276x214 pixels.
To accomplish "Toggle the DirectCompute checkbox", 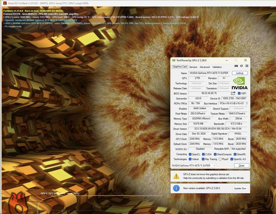I will point(215,154).
